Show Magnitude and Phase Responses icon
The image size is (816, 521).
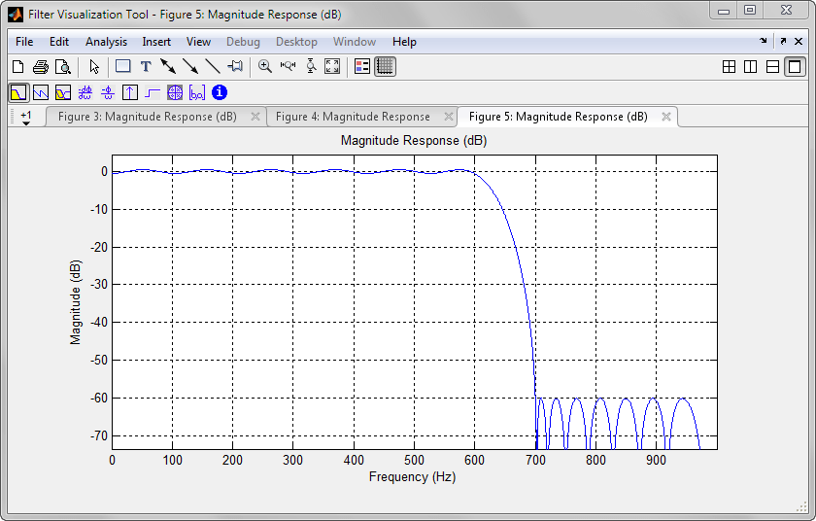[x=63, y=92]
